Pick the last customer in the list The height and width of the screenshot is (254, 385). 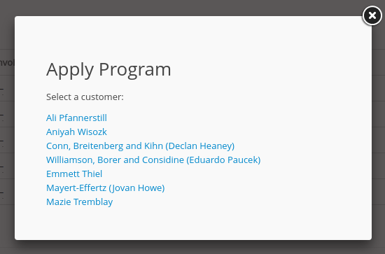tap(79, 202)
